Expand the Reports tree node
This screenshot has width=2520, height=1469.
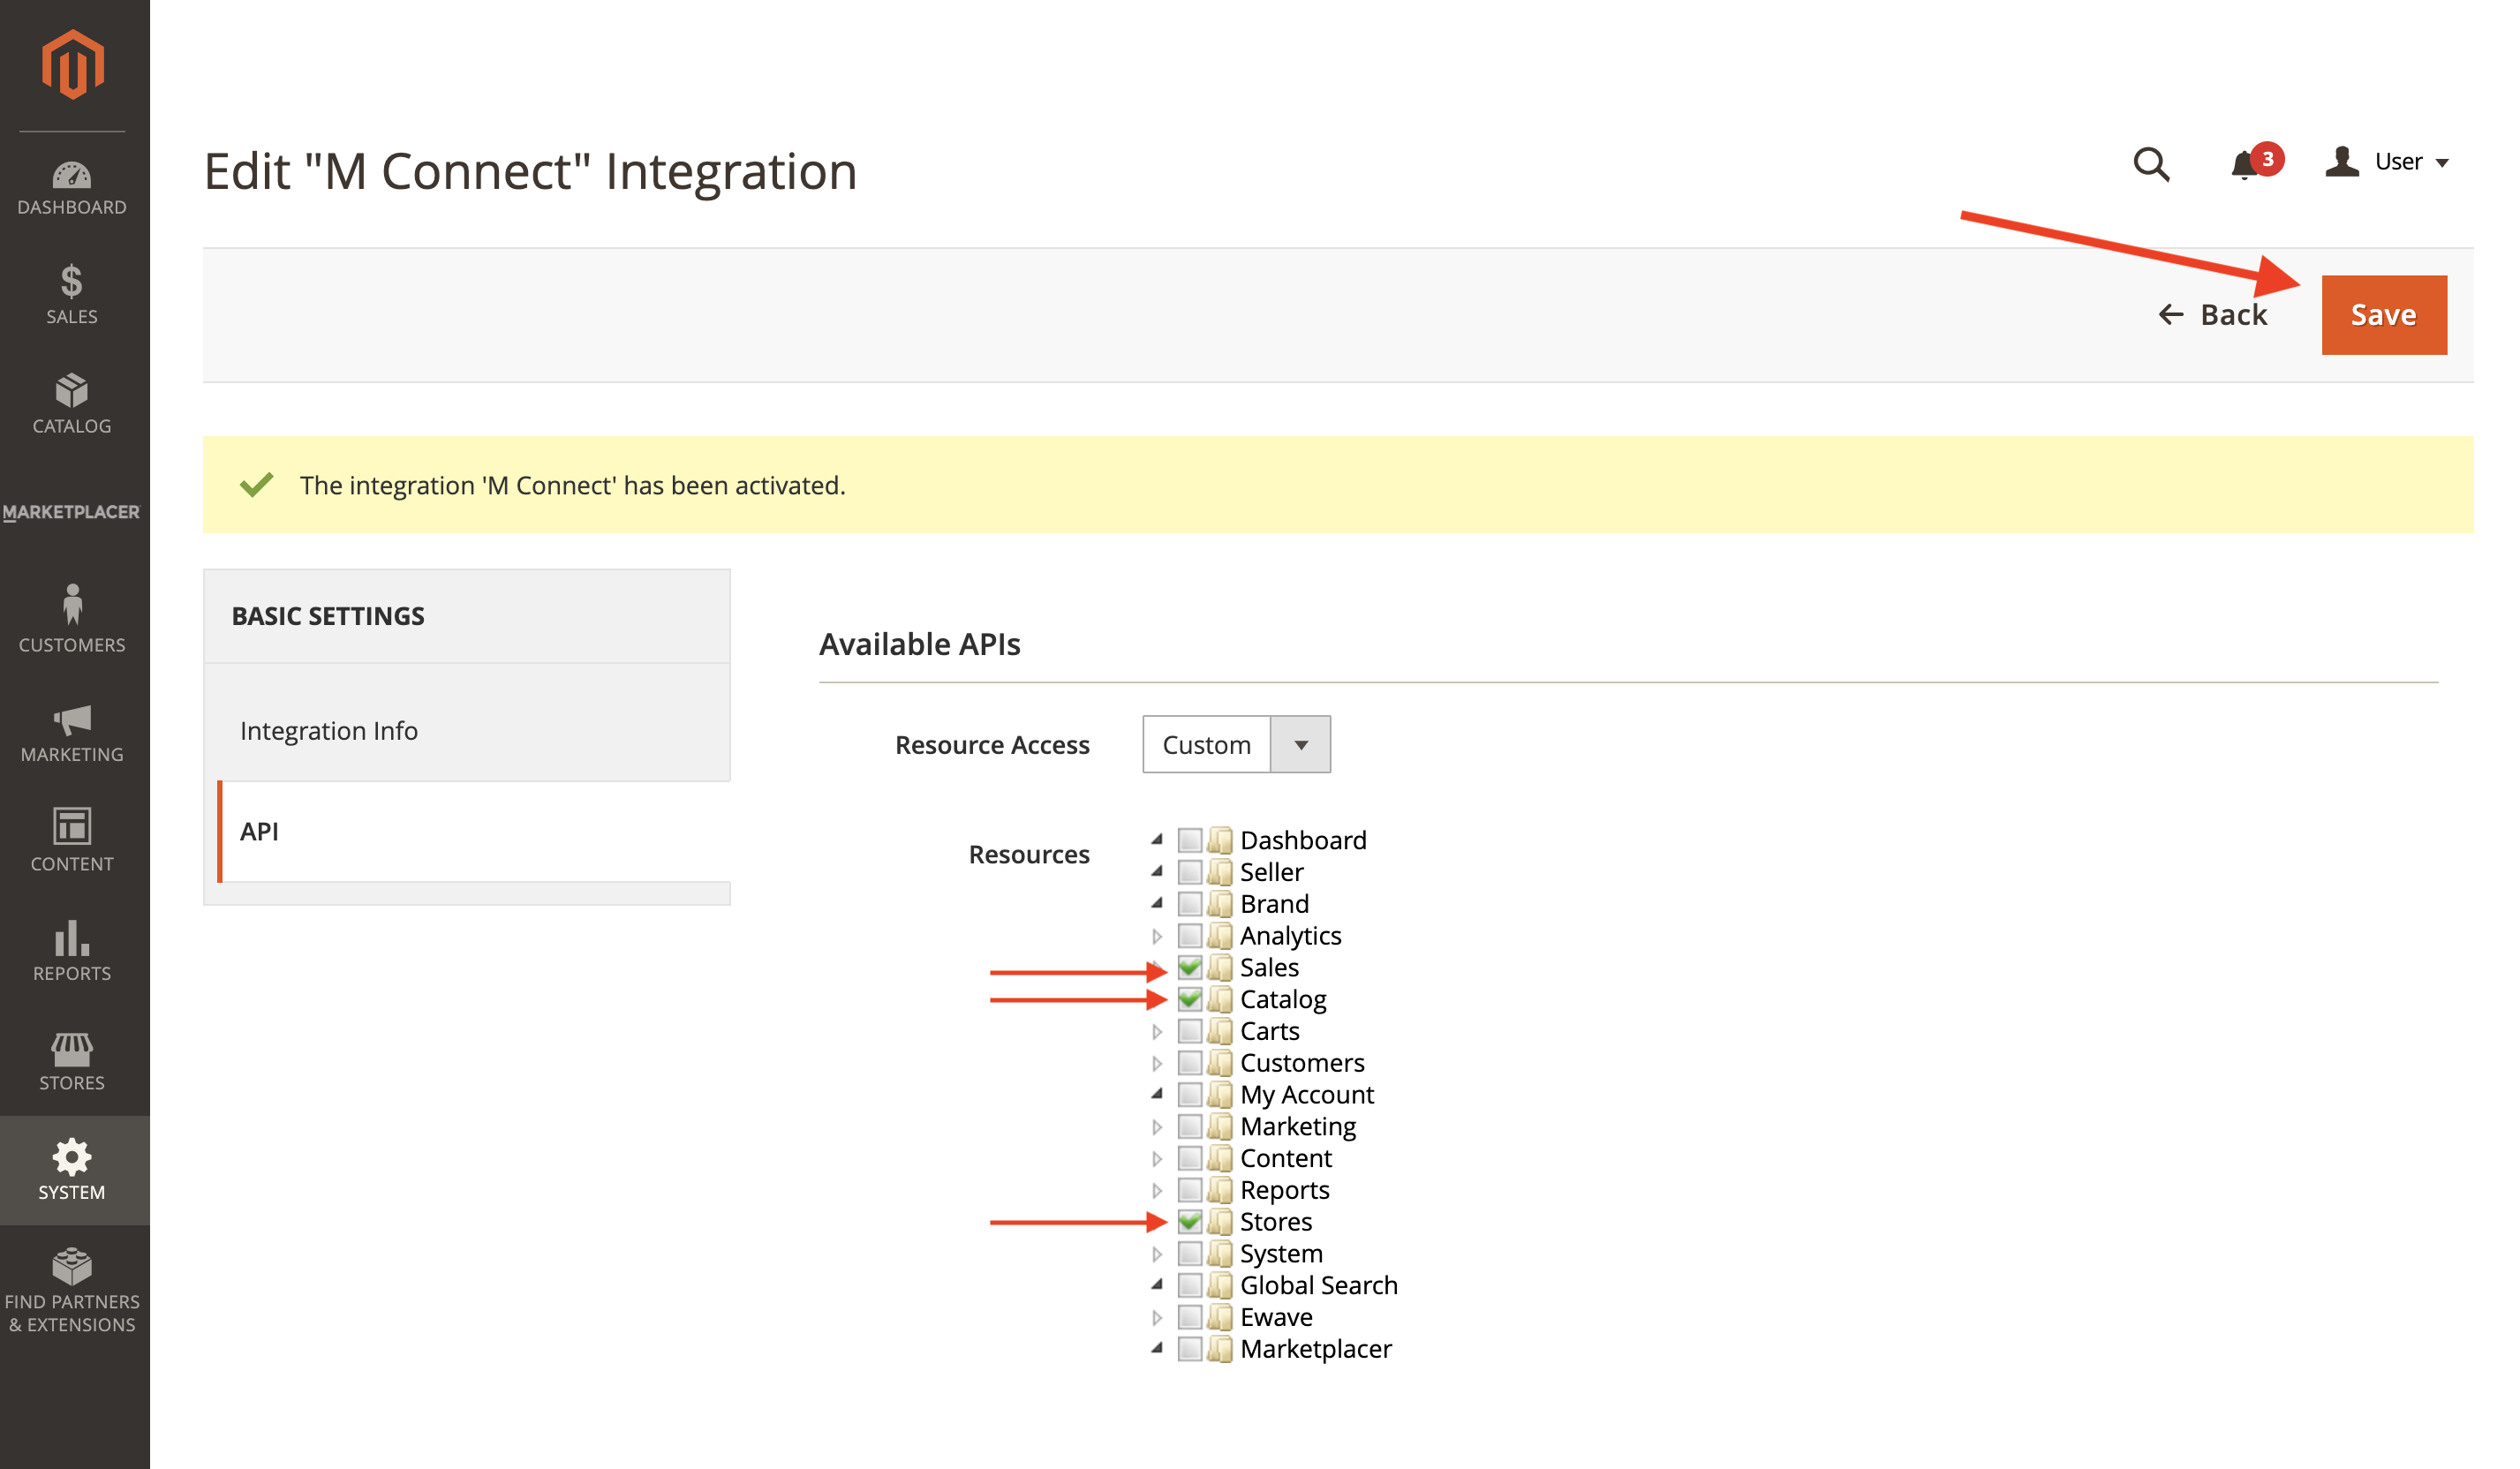[1157, 1190]
